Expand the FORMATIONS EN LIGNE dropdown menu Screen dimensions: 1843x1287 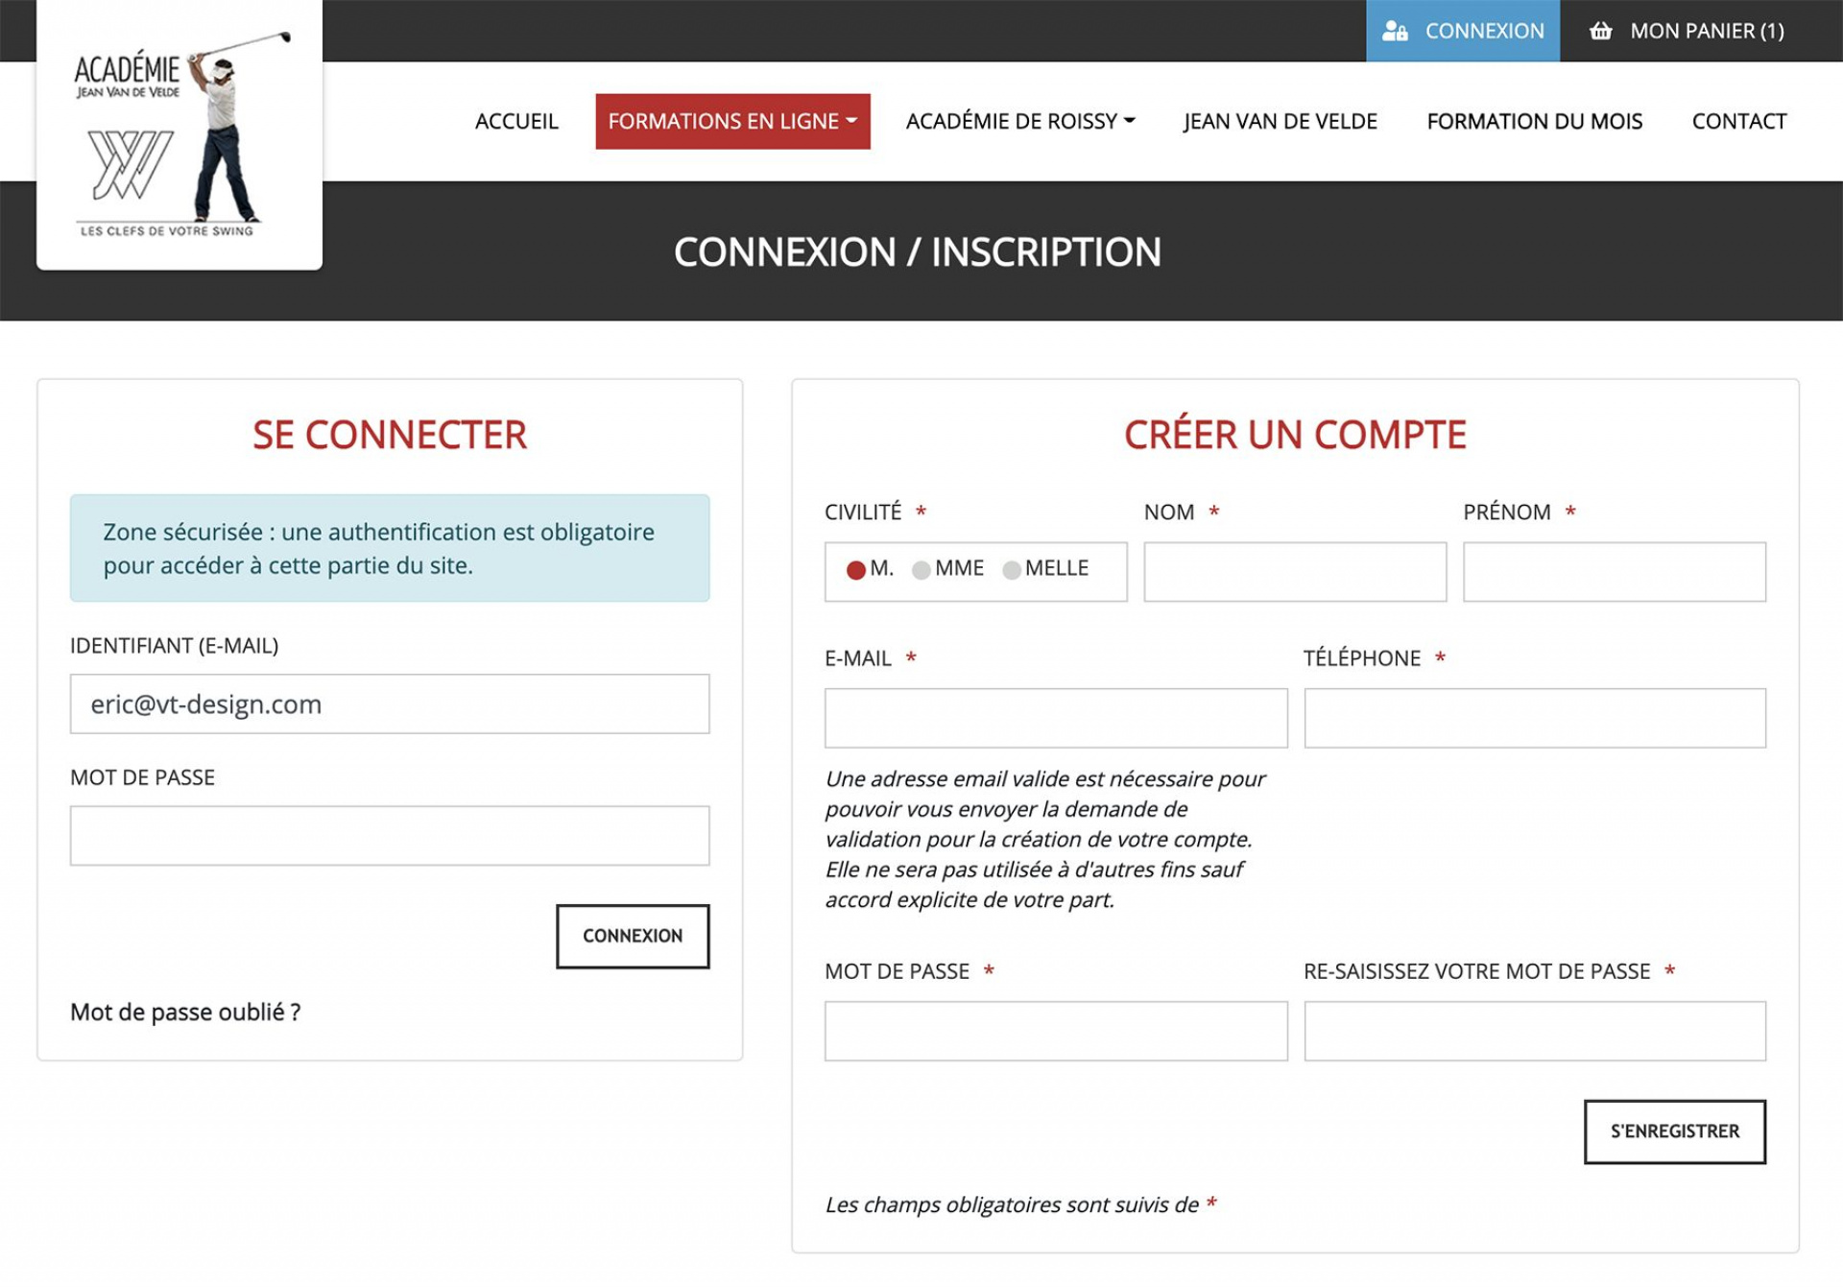click(x=730, y=120)
